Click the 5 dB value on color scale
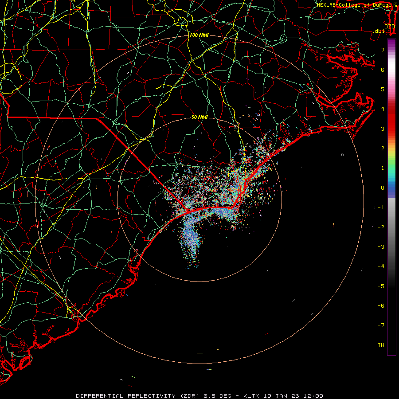The height and width of the screenshot is (399, 399). (x=383, y=89)
